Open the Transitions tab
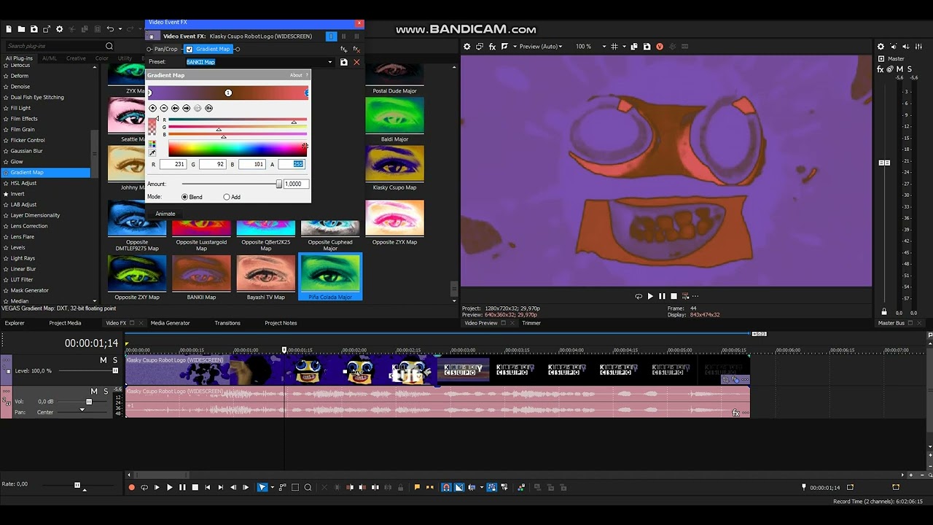This screenshot has height=525, width=933. 227,323
